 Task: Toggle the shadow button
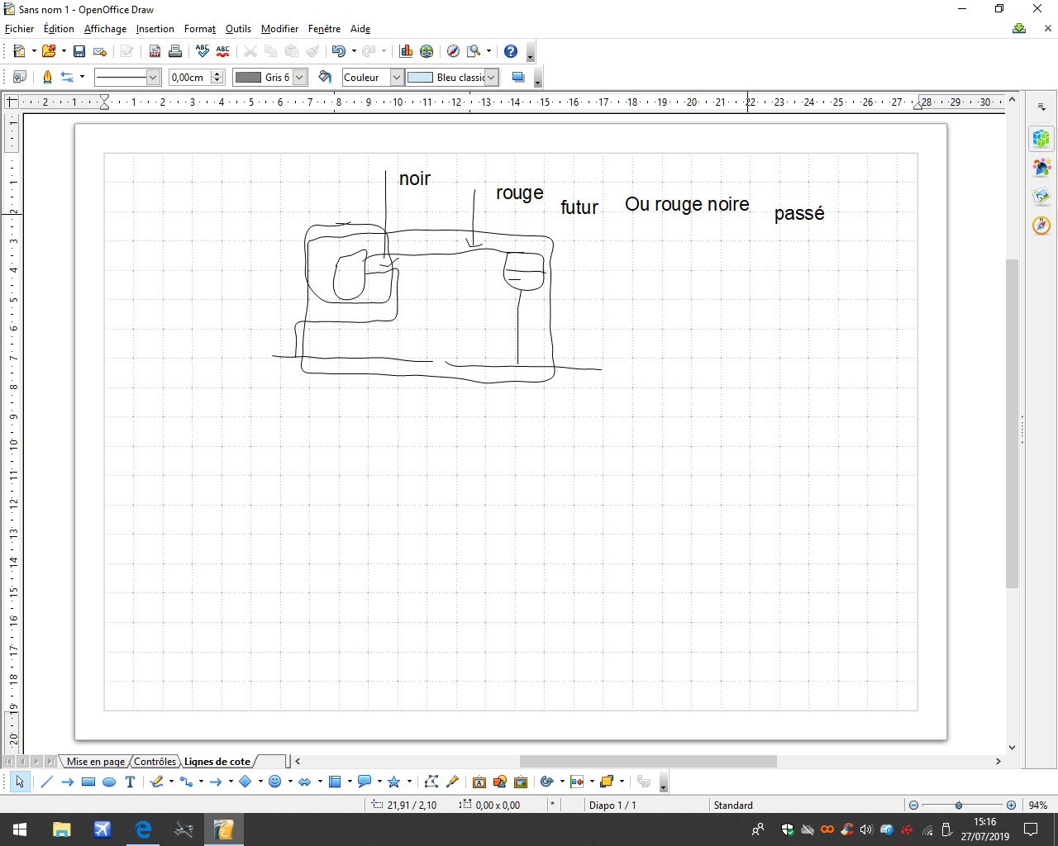click(518, 77)
